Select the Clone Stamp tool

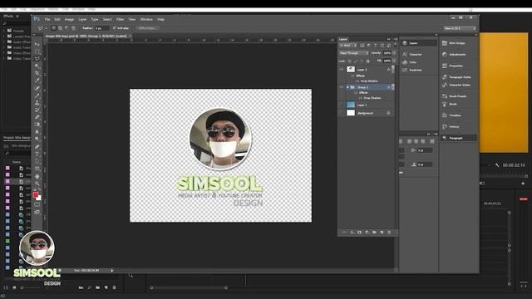(x=37, y=102)
